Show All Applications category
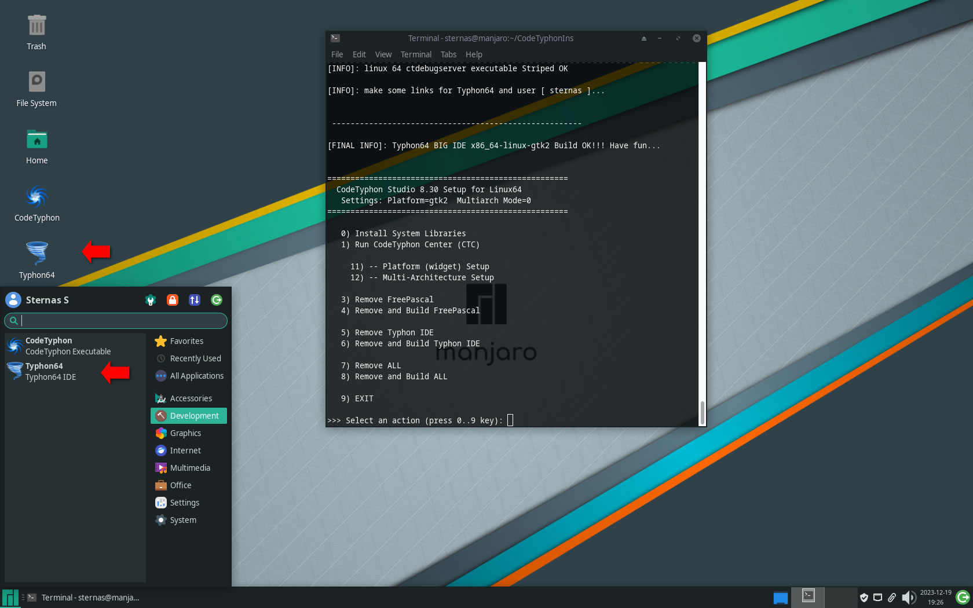 (188, 376)
